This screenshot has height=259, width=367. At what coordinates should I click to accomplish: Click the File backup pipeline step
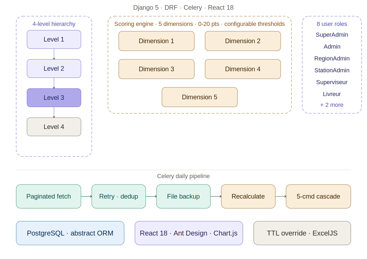click(x=183, y=196)
